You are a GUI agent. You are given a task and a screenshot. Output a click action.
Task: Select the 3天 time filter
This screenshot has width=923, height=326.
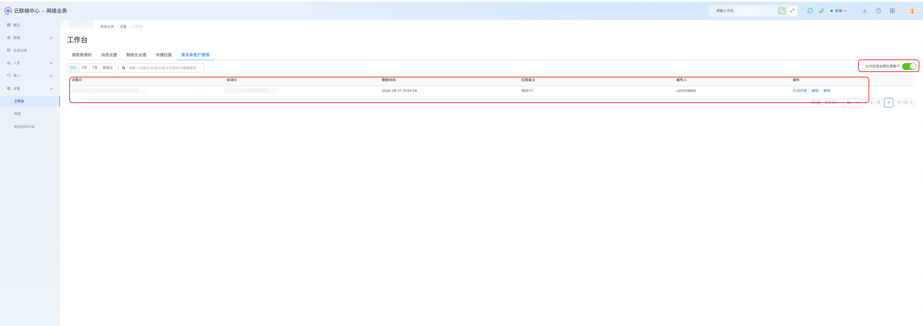[84, 68]
